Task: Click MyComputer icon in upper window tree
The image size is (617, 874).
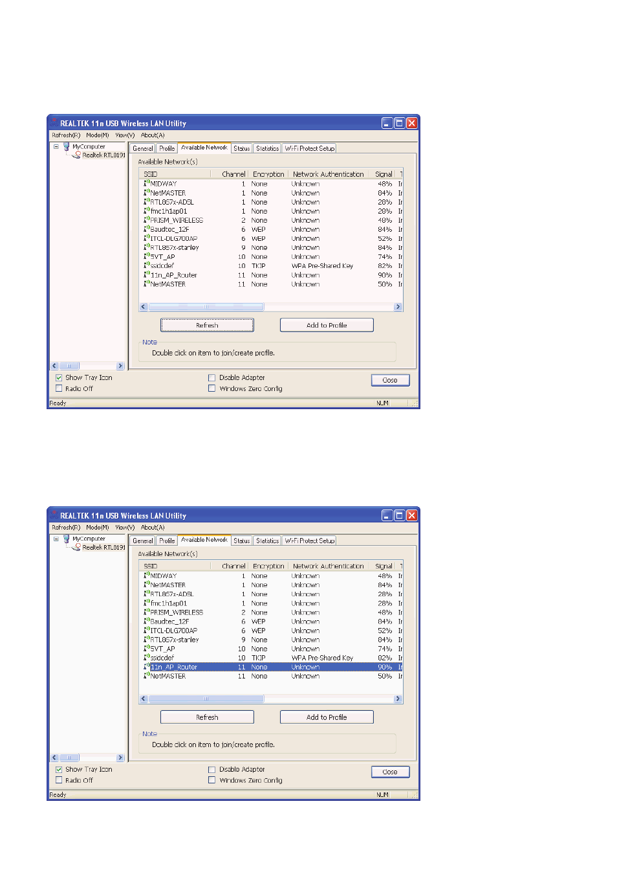Action: click(x=66, y=146)
